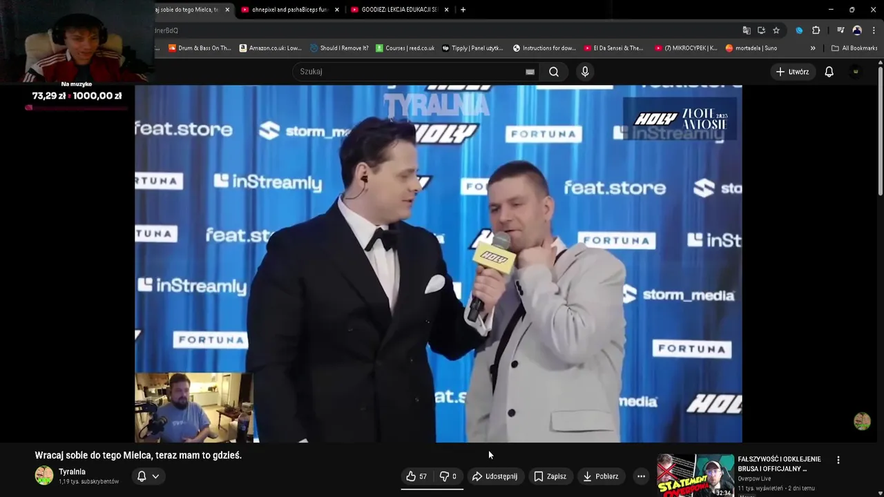Open Instructions for dow... bookmark
This screenshot has height=497, width=884.
544,48
